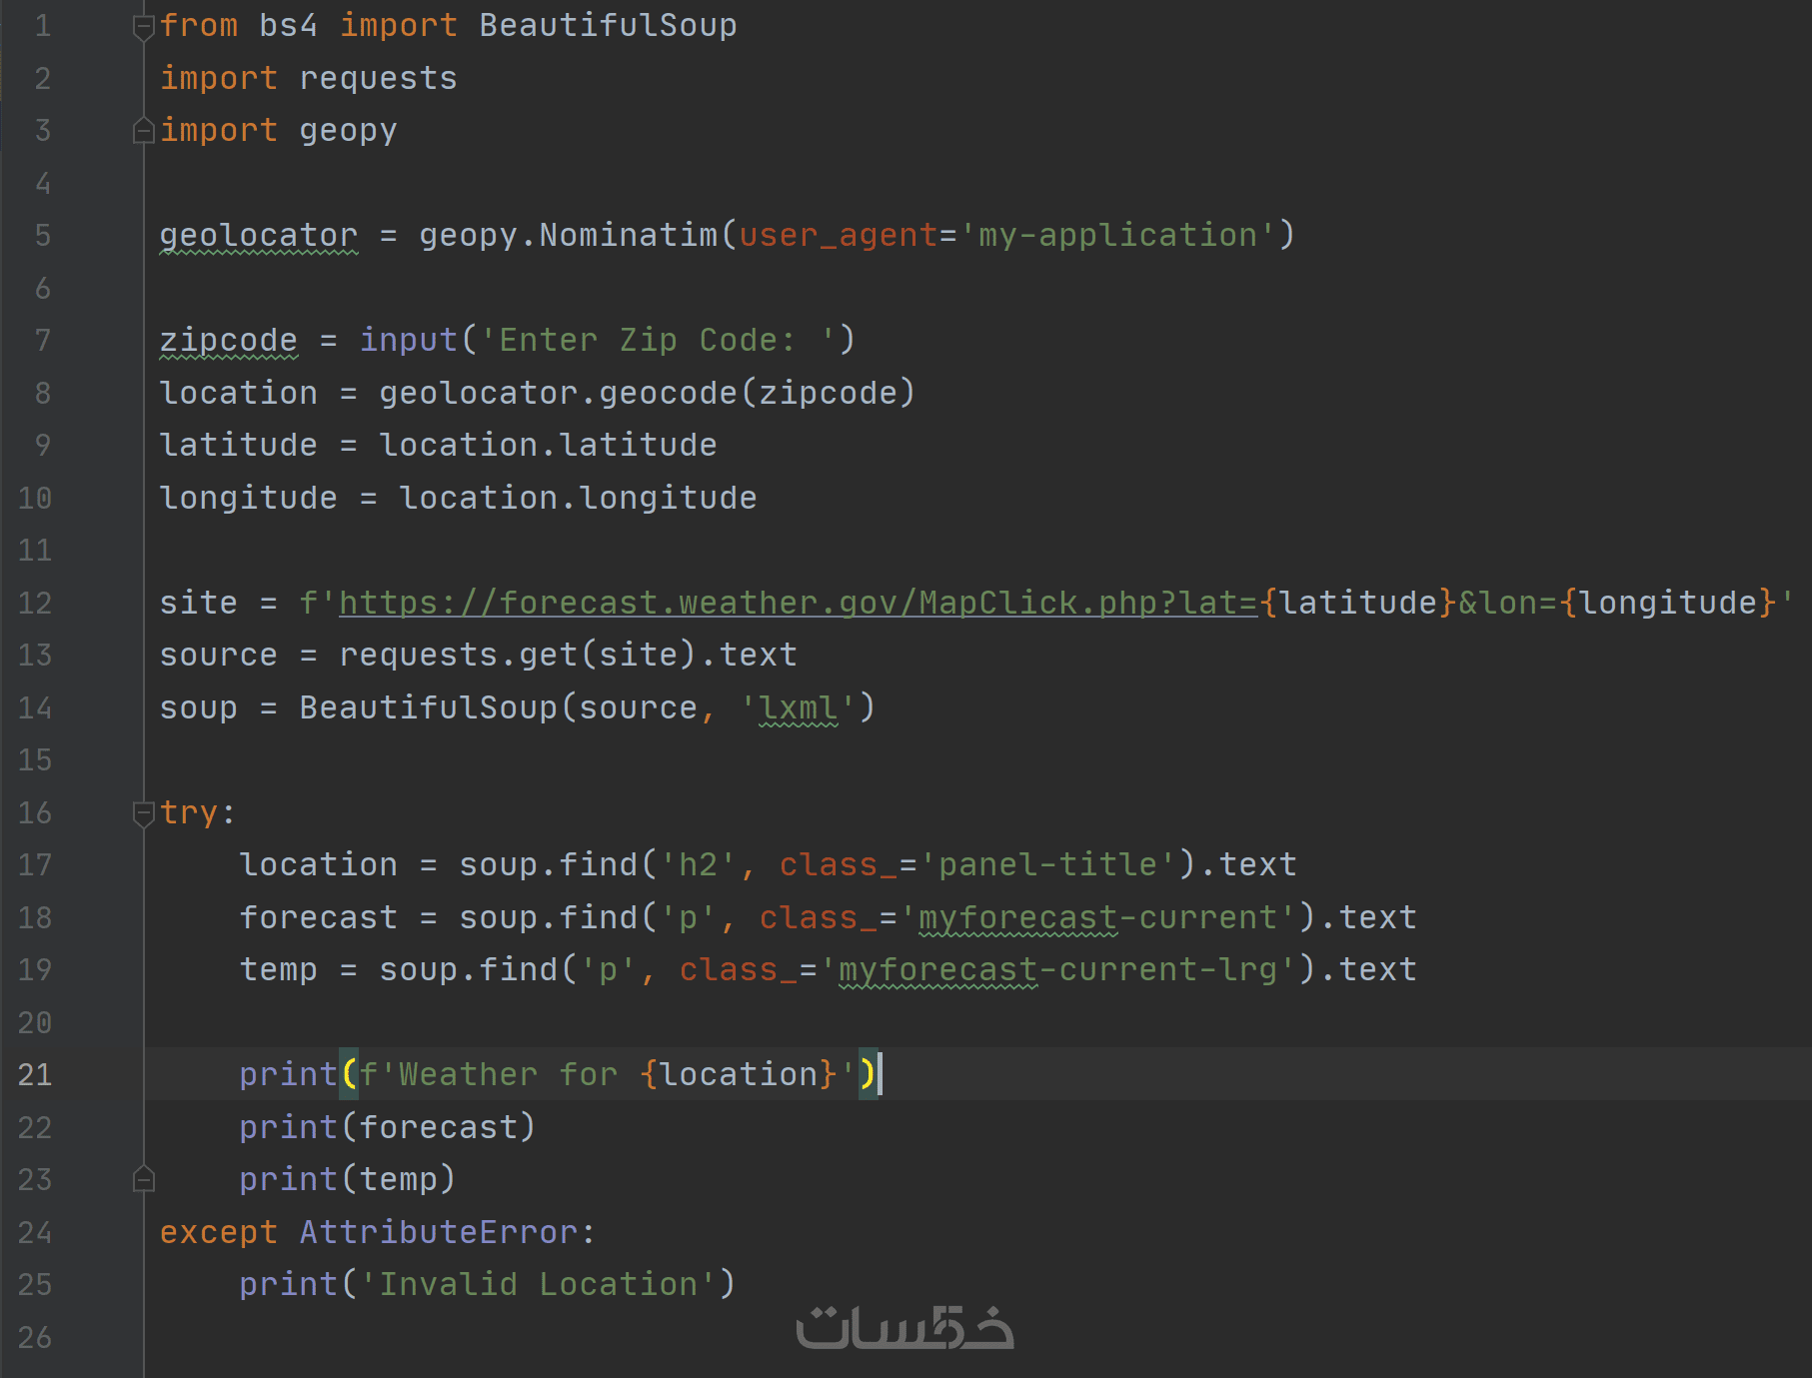Open the forecast.weather.gov URL on line 12
The height and width of the screenshot is (1378, 1812).
(799, 603)
